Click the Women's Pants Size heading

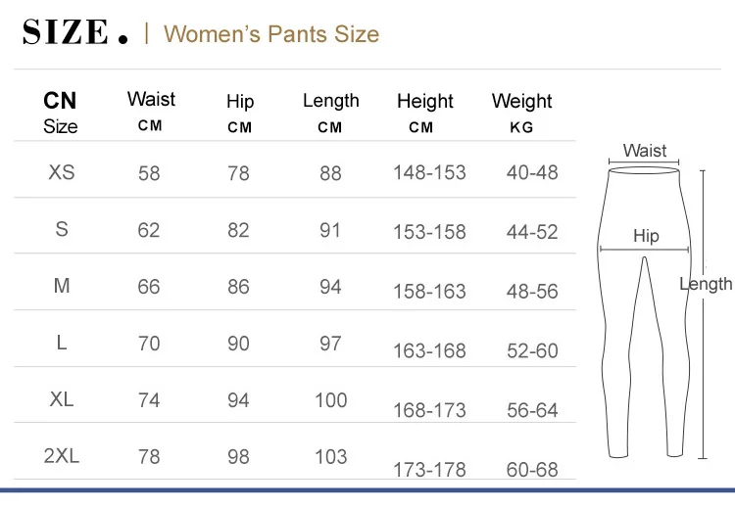[x=271, y=34]
